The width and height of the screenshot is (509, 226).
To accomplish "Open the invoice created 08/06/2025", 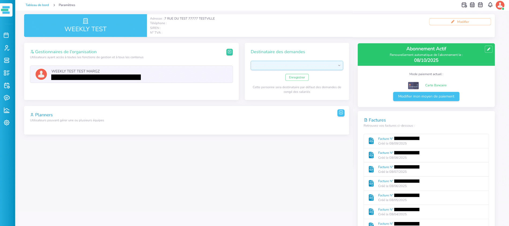I will click(426, 183).
